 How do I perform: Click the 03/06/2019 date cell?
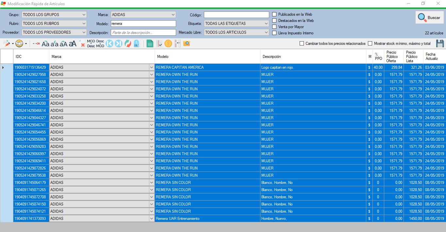435,67
